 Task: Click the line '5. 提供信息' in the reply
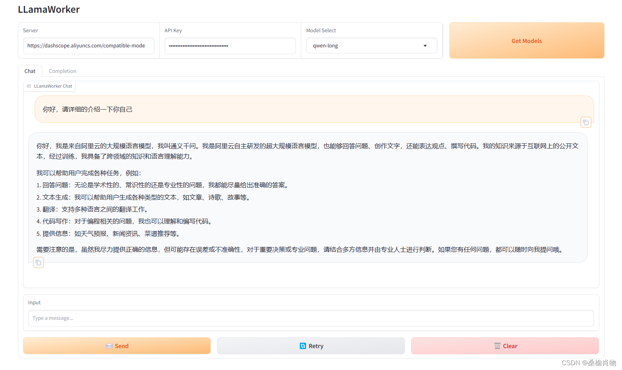pyautogui.click(x=109, y=234)
